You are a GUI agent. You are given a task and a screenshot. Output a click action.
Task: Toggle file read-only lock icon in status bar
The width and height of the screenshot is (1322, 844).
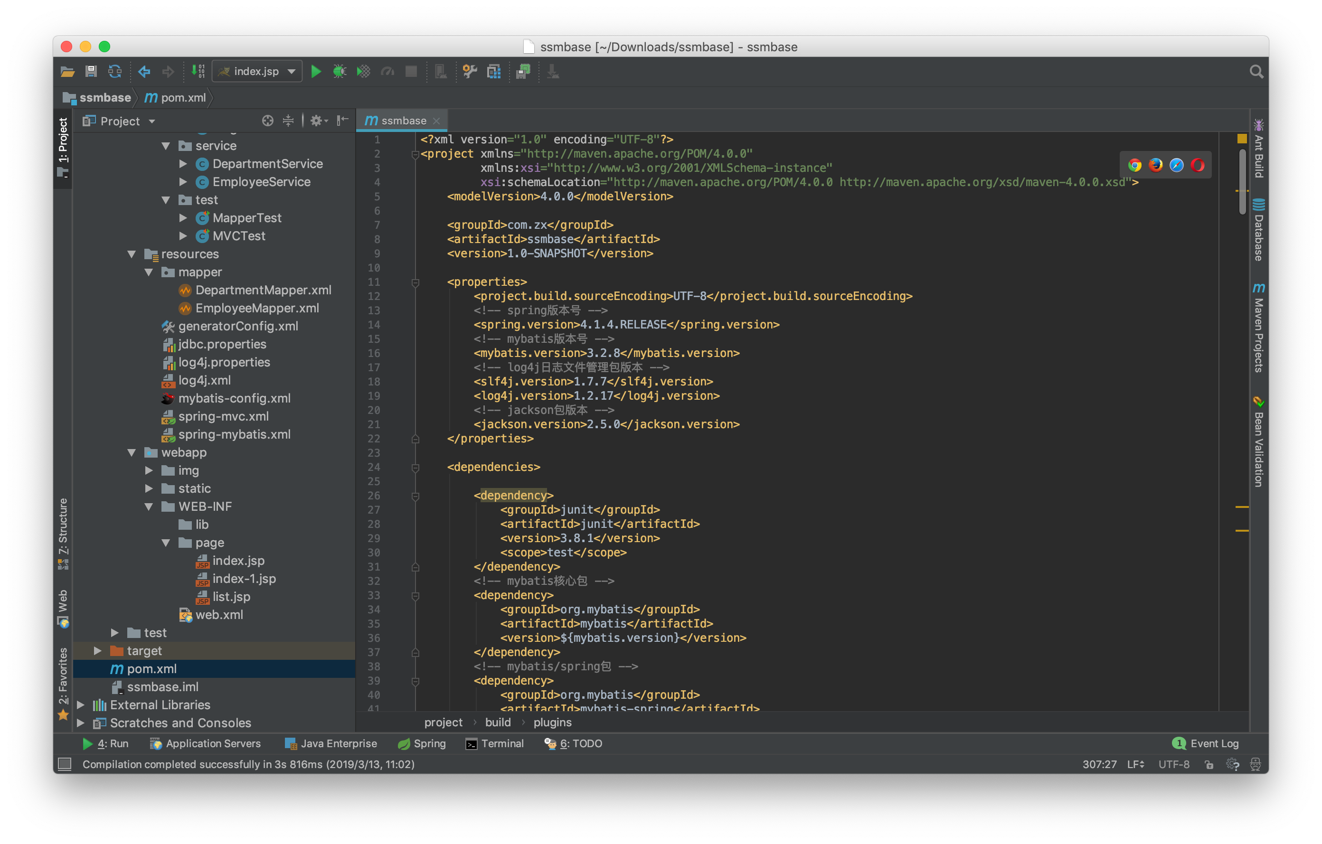[x=1209, y=764]
